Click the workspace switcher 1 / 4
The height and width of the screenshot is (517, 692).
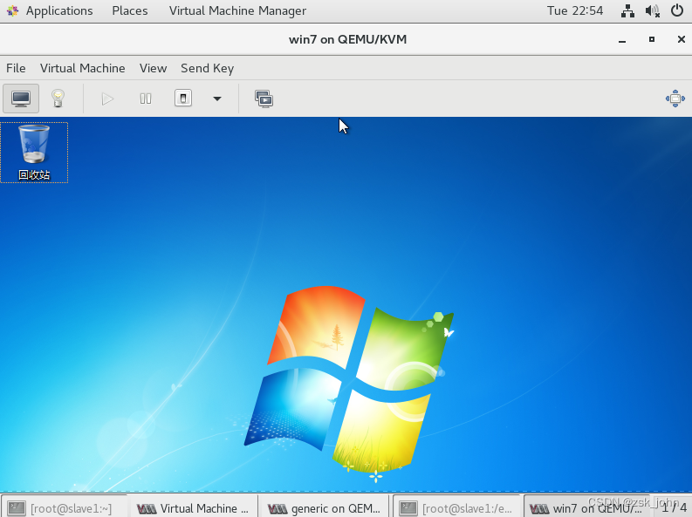pyautogui.click(x=674, y=507)
